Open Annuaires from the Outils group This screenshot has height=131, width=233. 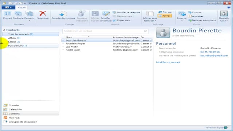coord(196,16)
